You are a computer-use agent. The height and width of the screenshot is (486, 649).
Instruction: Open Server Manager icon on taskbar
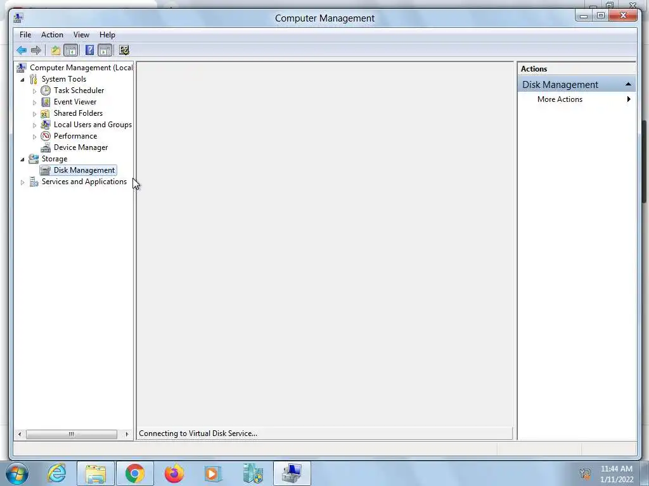[253, 473]
